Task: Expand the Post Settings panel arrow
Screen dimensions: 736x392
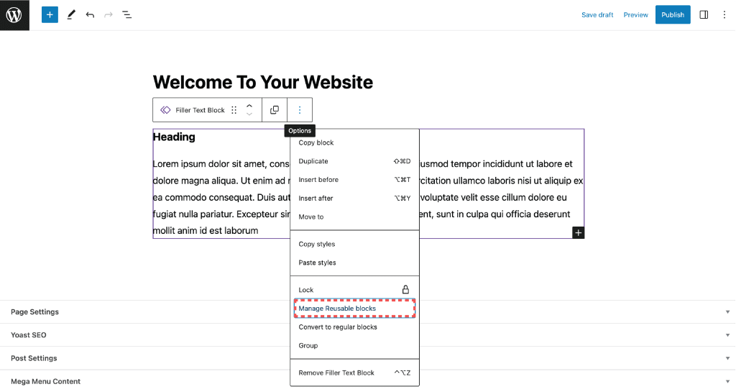Action: point(727,358)
